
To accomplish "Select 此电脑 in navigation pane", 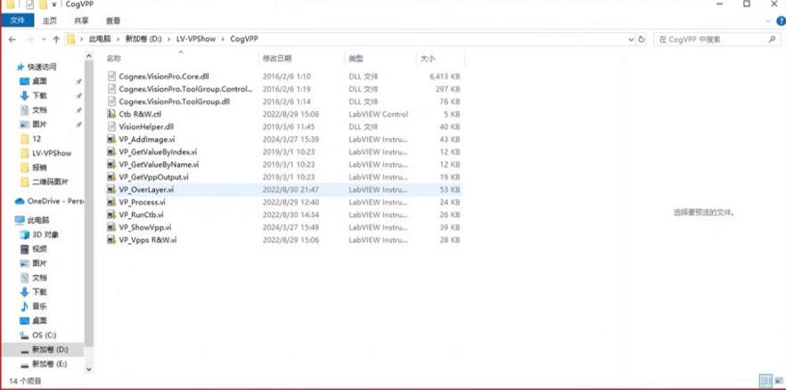I will pos(33,220).
